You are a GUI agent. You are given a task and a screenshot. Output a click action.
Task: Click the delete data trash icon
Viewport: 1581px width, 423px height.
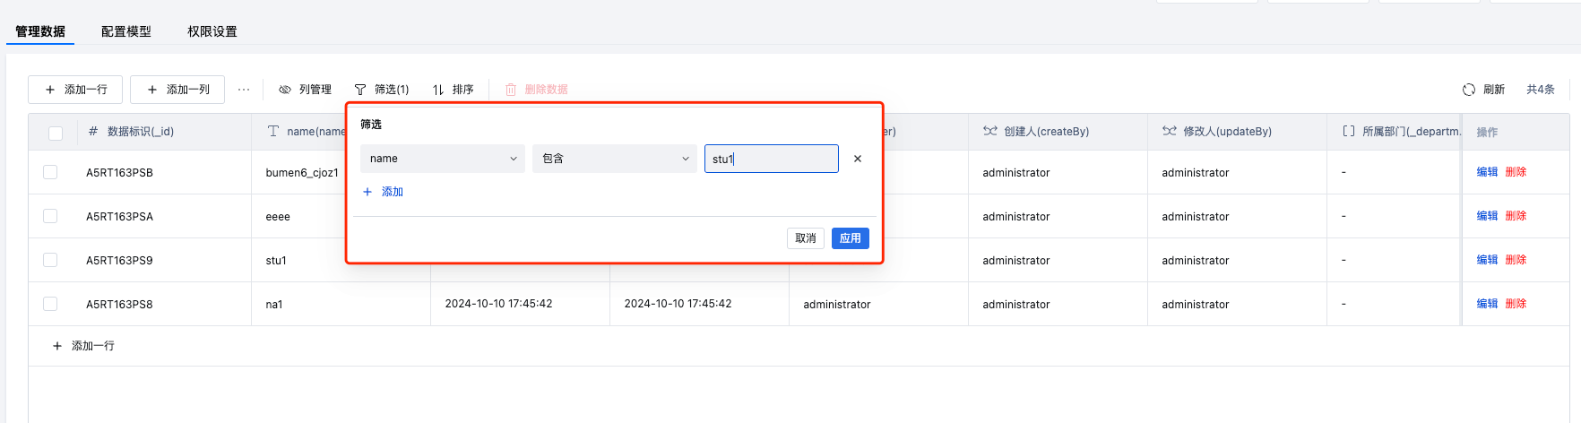pyautogui.click(x=511, y=90)
